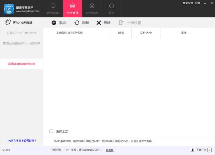
Task: Click the 刷新 refresh icon
Action: pos(77,23)
